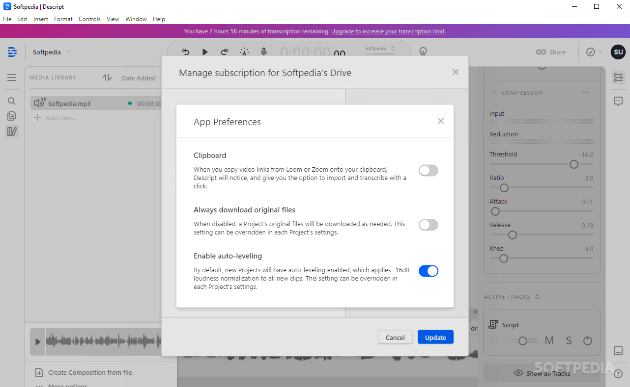Viewport: 630px width, 387px height.
Task: Click the Threshold value -16.0
Action: click(x=586, y=155)
